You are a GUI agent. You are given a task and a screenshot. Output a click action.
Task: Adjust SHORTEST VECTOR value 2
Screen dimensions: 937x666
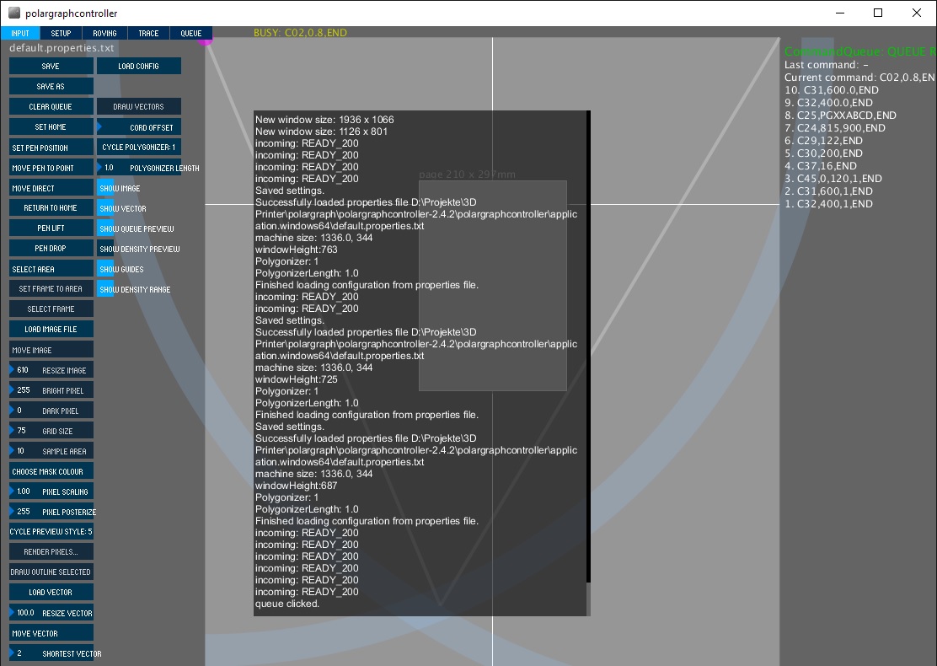51,653
